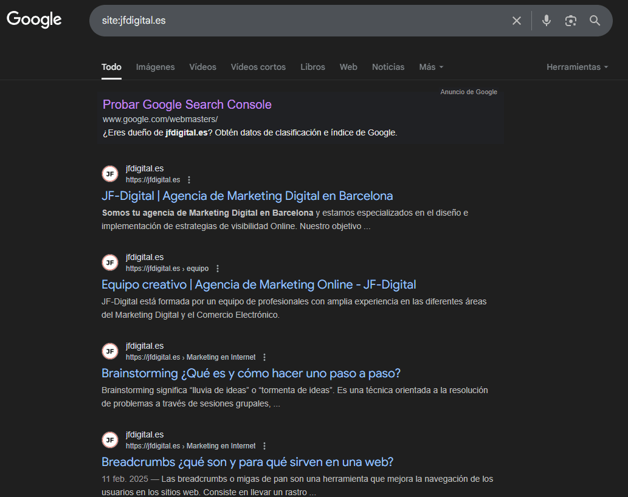This screenshot has height=497, width=628.
Task: Switch to the Vídeos tab
Action: (202, 67)
